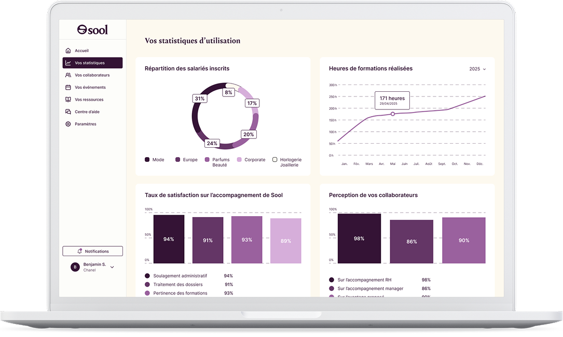The image size is (563, 337).
Task: Click the 171 heures tooltip
Action: pos(392,100)
